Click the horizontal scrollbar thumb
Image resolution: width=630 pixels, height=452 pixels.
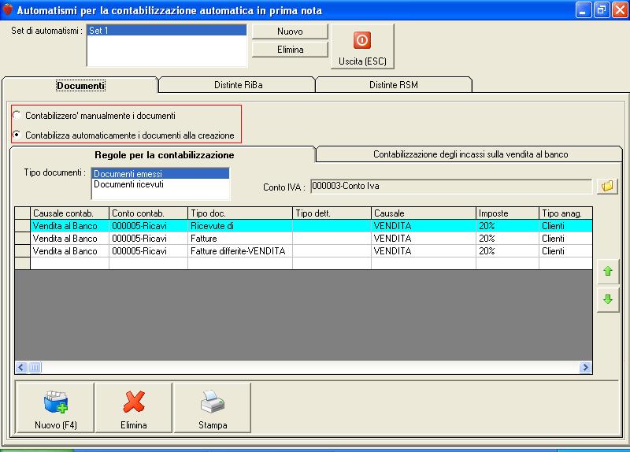pos(35,367)
